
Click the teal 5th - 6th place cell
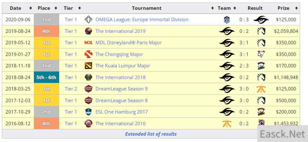[x=46, y=77]
